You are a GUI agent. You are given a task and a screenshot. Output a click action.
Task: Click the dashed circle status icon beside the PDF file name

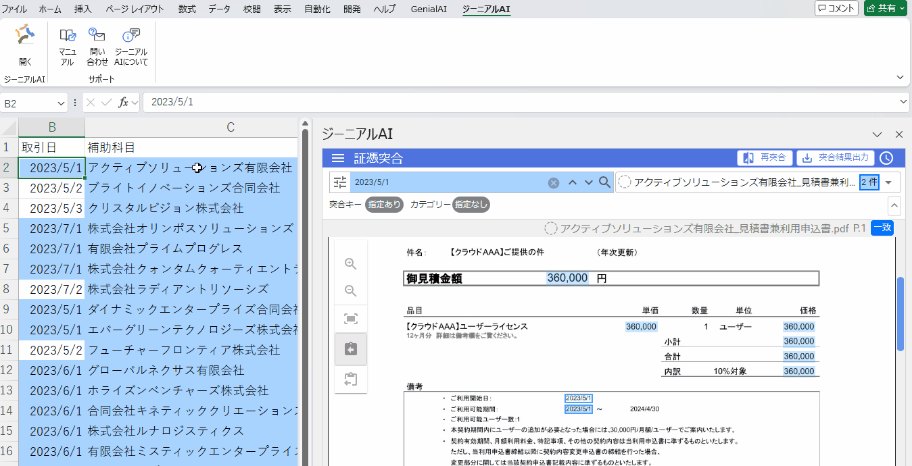[625, 182]
